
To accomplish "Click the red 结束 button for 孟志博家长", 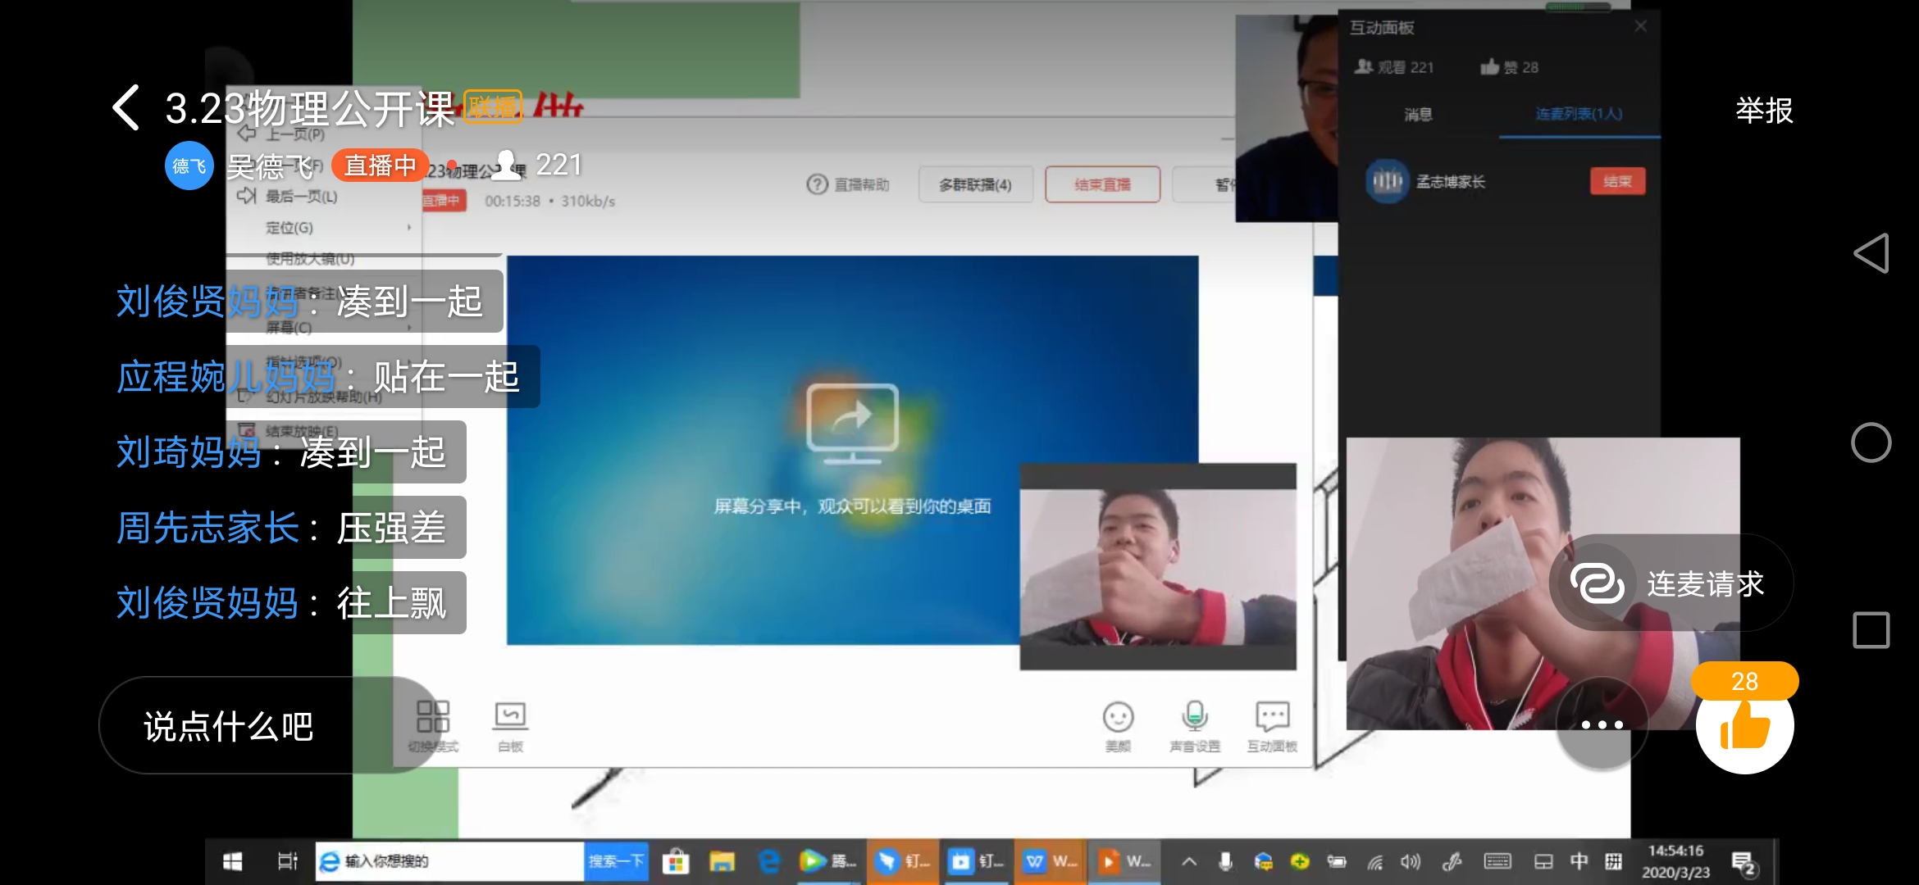I will click(1617, 181).
